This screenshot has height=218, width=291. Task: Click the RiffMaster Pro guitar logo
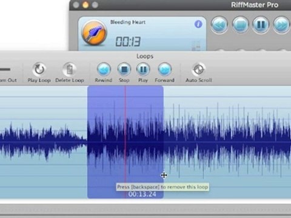pos(94,33)
